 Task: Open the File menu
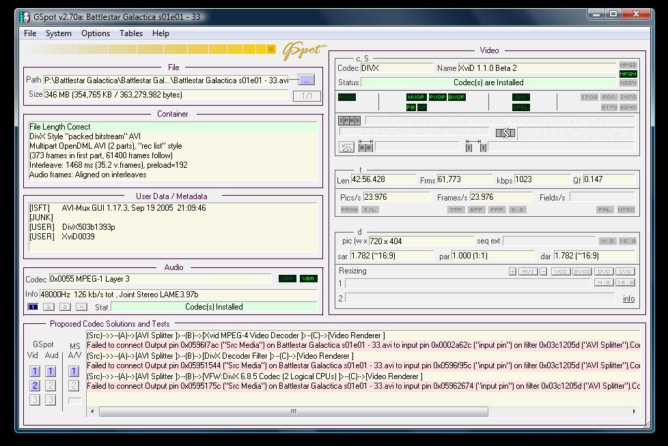30,33
